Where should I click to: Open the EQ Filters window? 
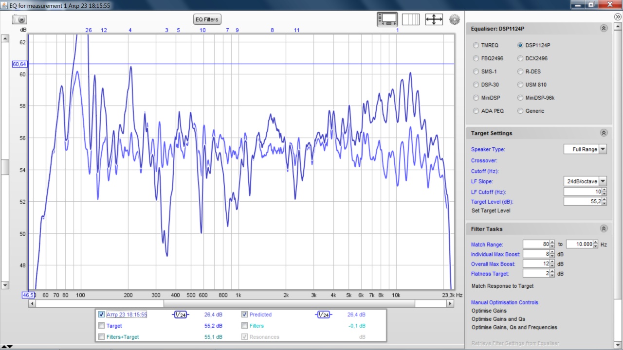tap(207, 19)
